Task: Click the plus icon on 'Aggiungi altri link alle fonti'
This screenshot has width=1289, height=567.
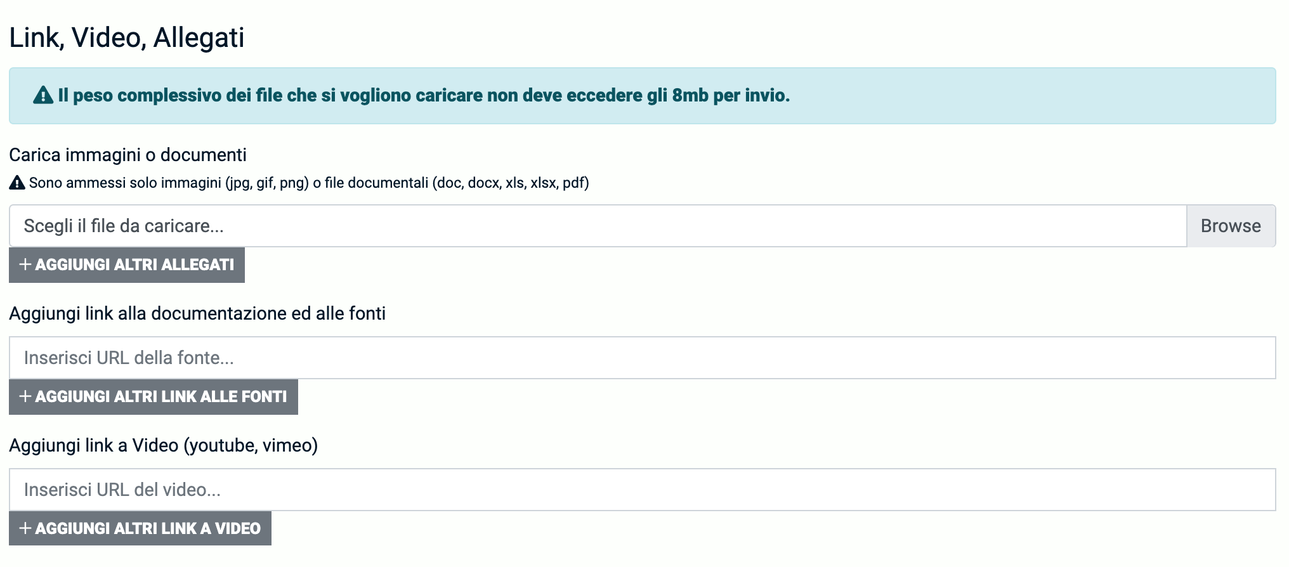Action: [x=25, y=396]
